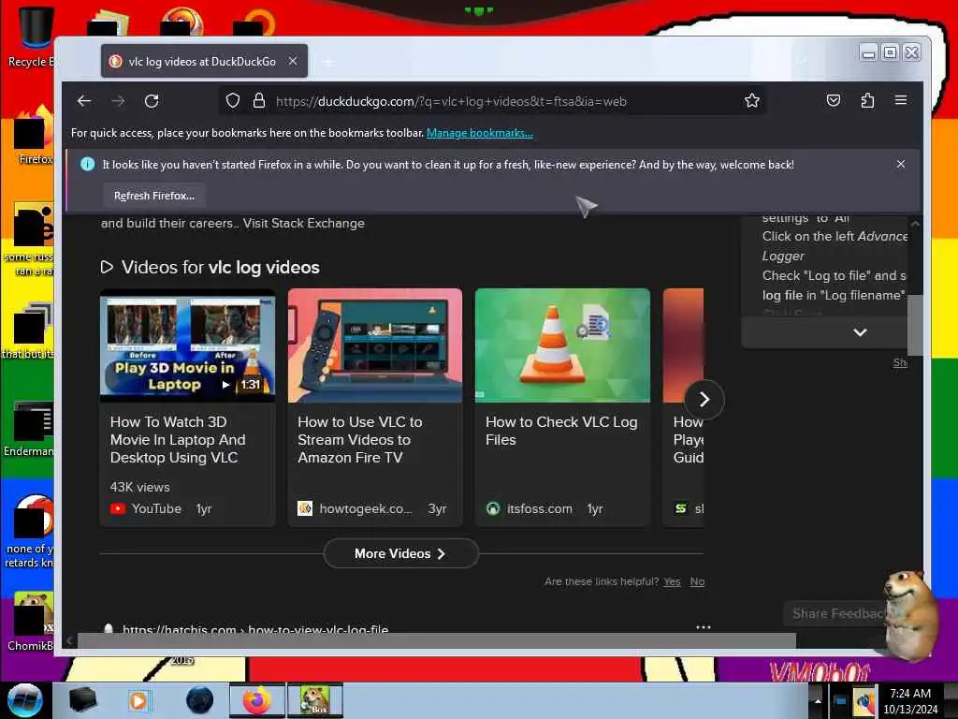Reload the DuckDuckGo page
This screenshot has width=958, height=719.
152,101
